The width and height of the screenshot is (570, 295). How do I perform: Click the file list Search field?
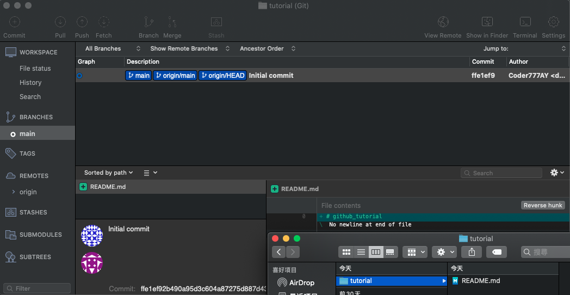501,173
